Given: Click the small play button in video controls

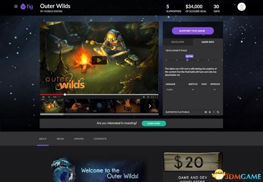Looking at the screenshot, I should tap(44, 97).
